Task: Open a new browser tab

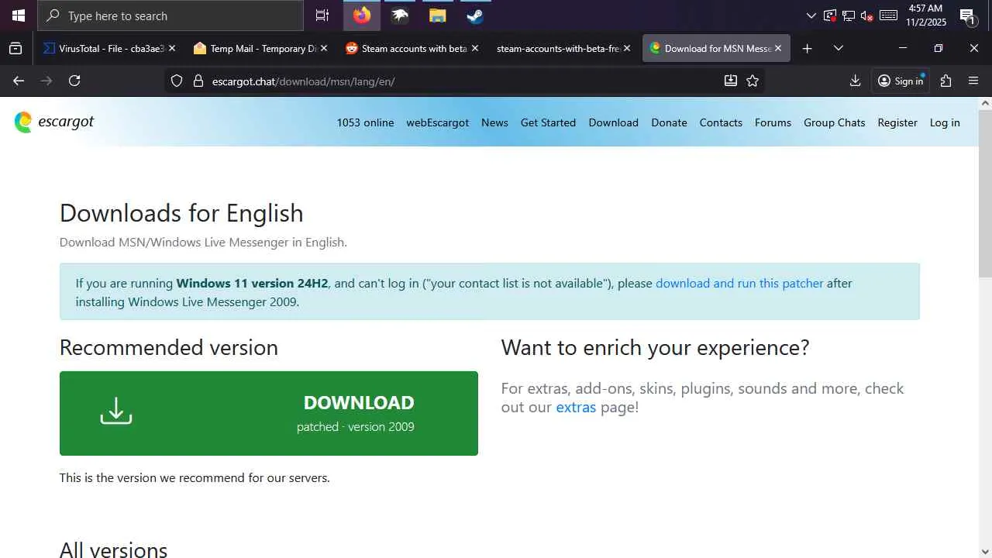Action: [807, 48]
